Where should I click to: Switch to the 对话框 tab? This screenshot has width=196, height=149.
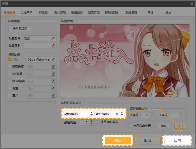pyautogui.click(x=43, y=12)
